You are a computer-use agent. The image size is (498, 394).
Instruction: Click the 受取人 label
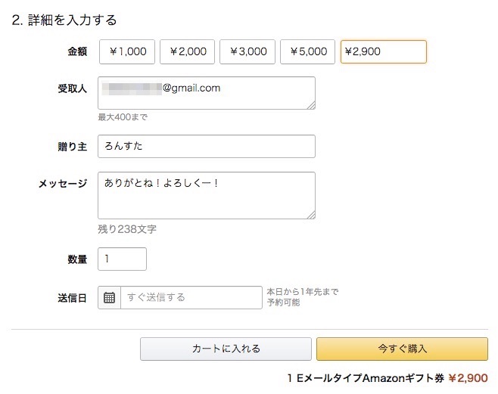point(73,88)
